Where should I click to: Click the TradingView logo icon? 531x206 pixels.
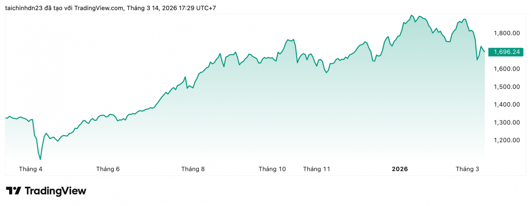(x=13, y=191)
